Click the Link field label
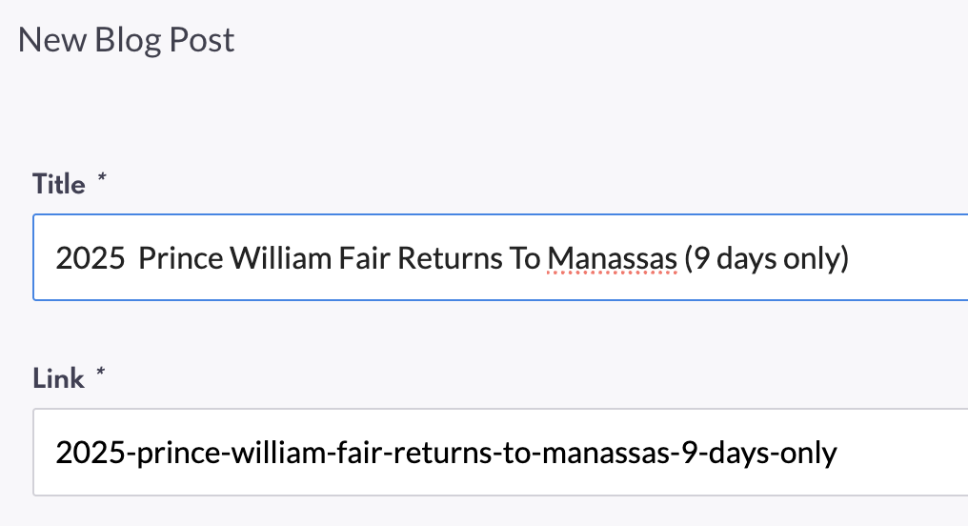 tap(58, 378)
